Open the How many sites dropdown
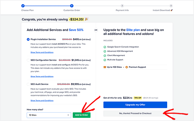Image resolution: width=194 pixels, height=121 pixels. [48, 115]
